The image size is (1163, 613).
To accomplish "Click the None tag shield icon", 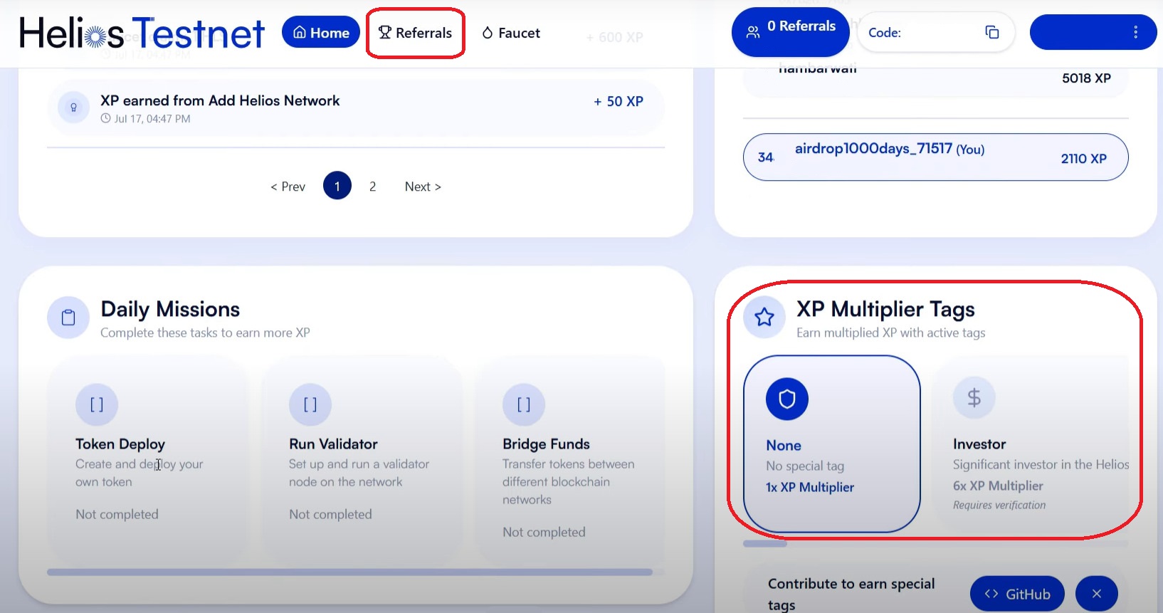I will point(787,399).
